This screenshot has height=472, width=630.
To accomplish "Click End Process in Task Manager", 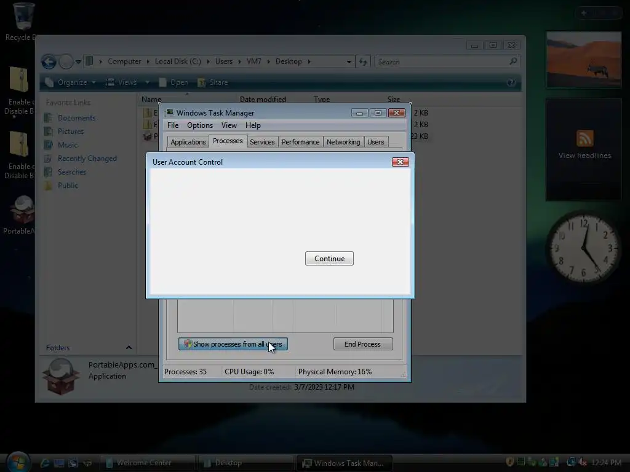I will [x=363, y=344].
